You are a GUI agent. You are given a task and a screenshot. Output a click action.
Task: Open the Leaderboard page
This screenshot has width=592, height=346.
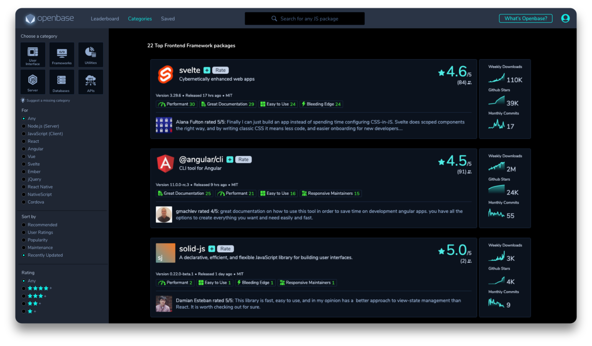click(x=105, y=19)
